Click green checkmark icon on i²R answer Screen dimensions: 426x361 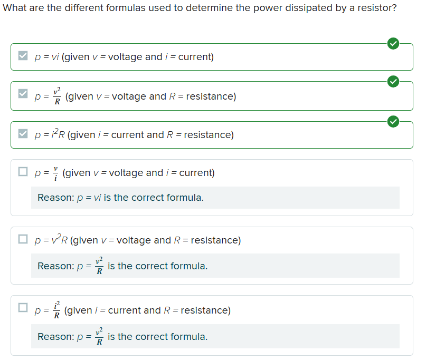pyautogui.click(x=392, y=121)
